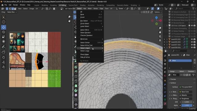Open the Tool properties tab
Viewport: 197px width, 111px height.
point(165,56)
